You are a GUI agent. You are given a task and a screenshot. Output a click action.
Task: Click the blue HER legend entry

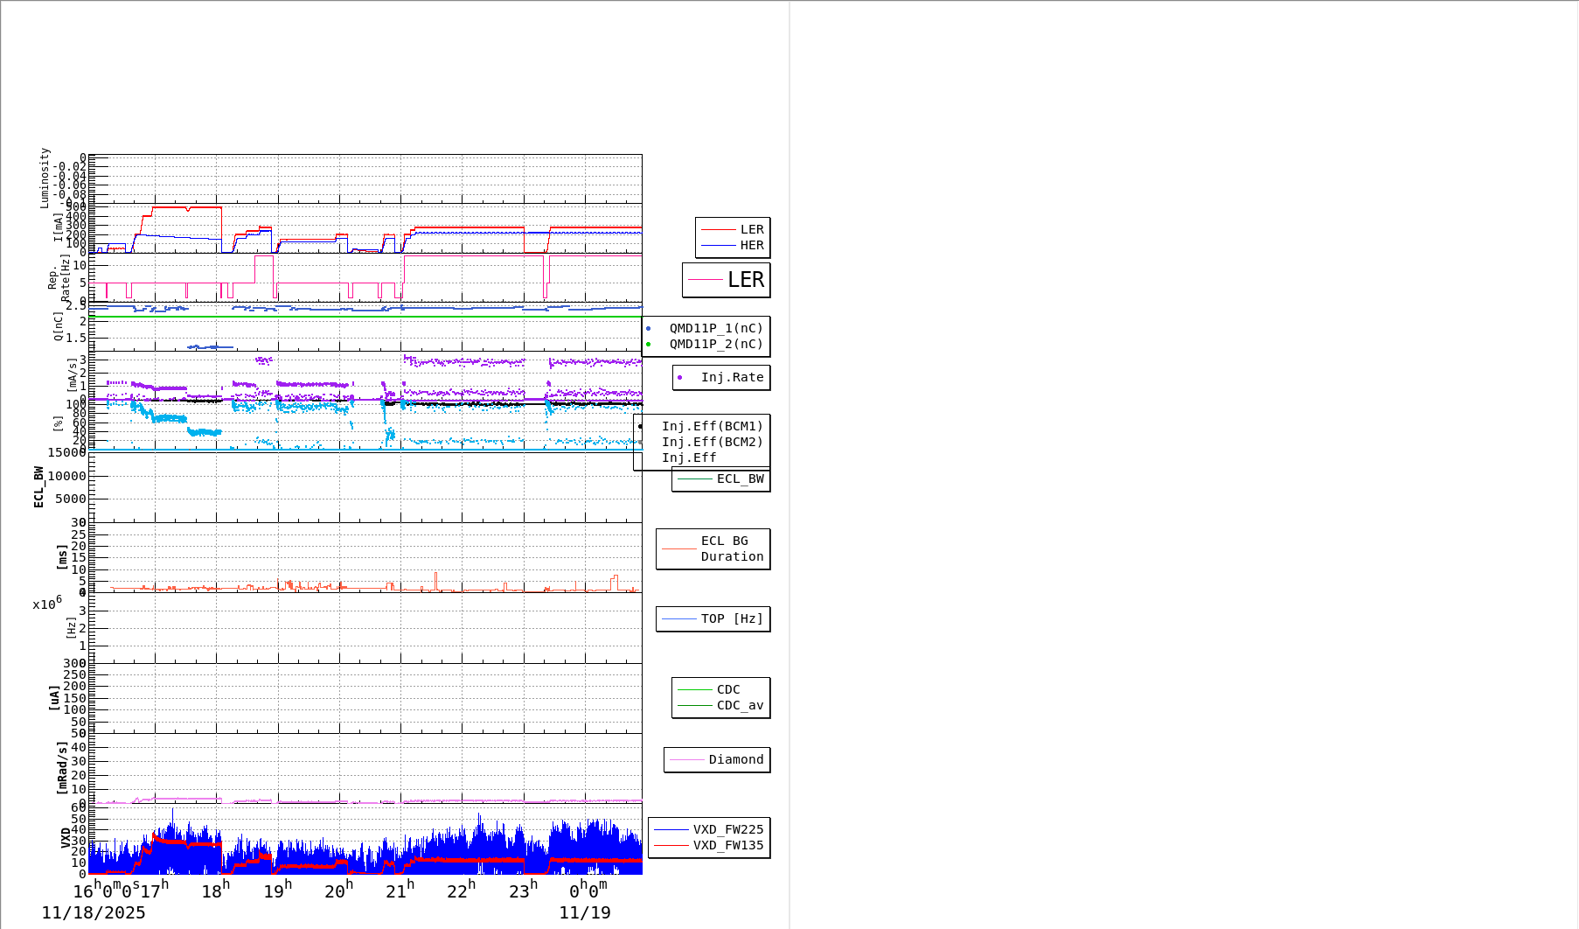click(751, 245)
